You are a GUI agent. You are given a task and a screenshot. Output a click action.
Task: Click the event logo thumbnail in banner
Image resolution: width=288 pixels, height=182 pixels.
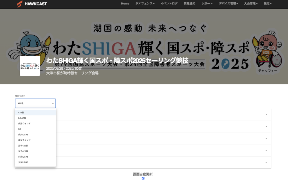pos(30,66)
